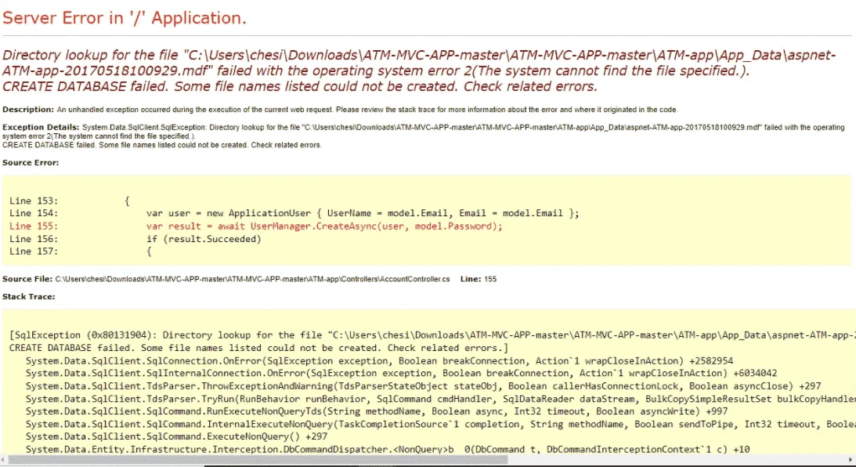856x467 pixels.
Task: Click the left scroll arrow of horizontal scrollbar
Action: coord(3,460)
